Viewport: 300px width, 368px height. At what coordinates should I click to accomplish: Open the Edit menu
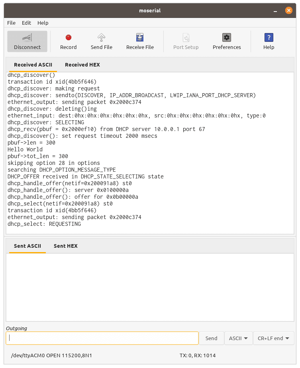point(26,23)
